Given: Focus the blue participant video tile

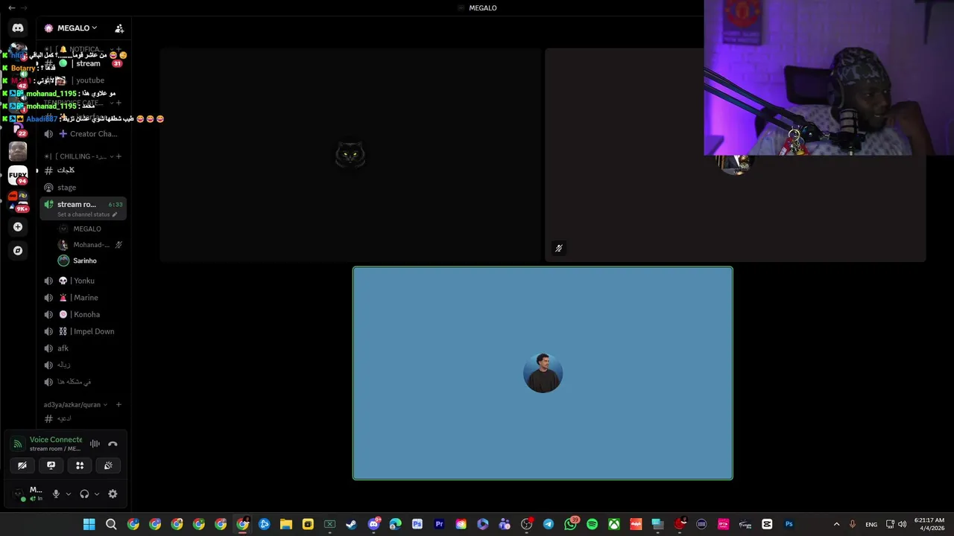Looking at the screenshot, I should click(x=543, y=373).
